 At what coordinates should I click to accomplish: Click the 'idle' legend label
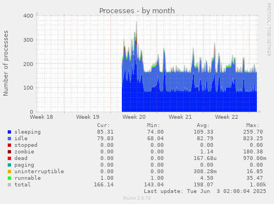click(x=21, y=139)
